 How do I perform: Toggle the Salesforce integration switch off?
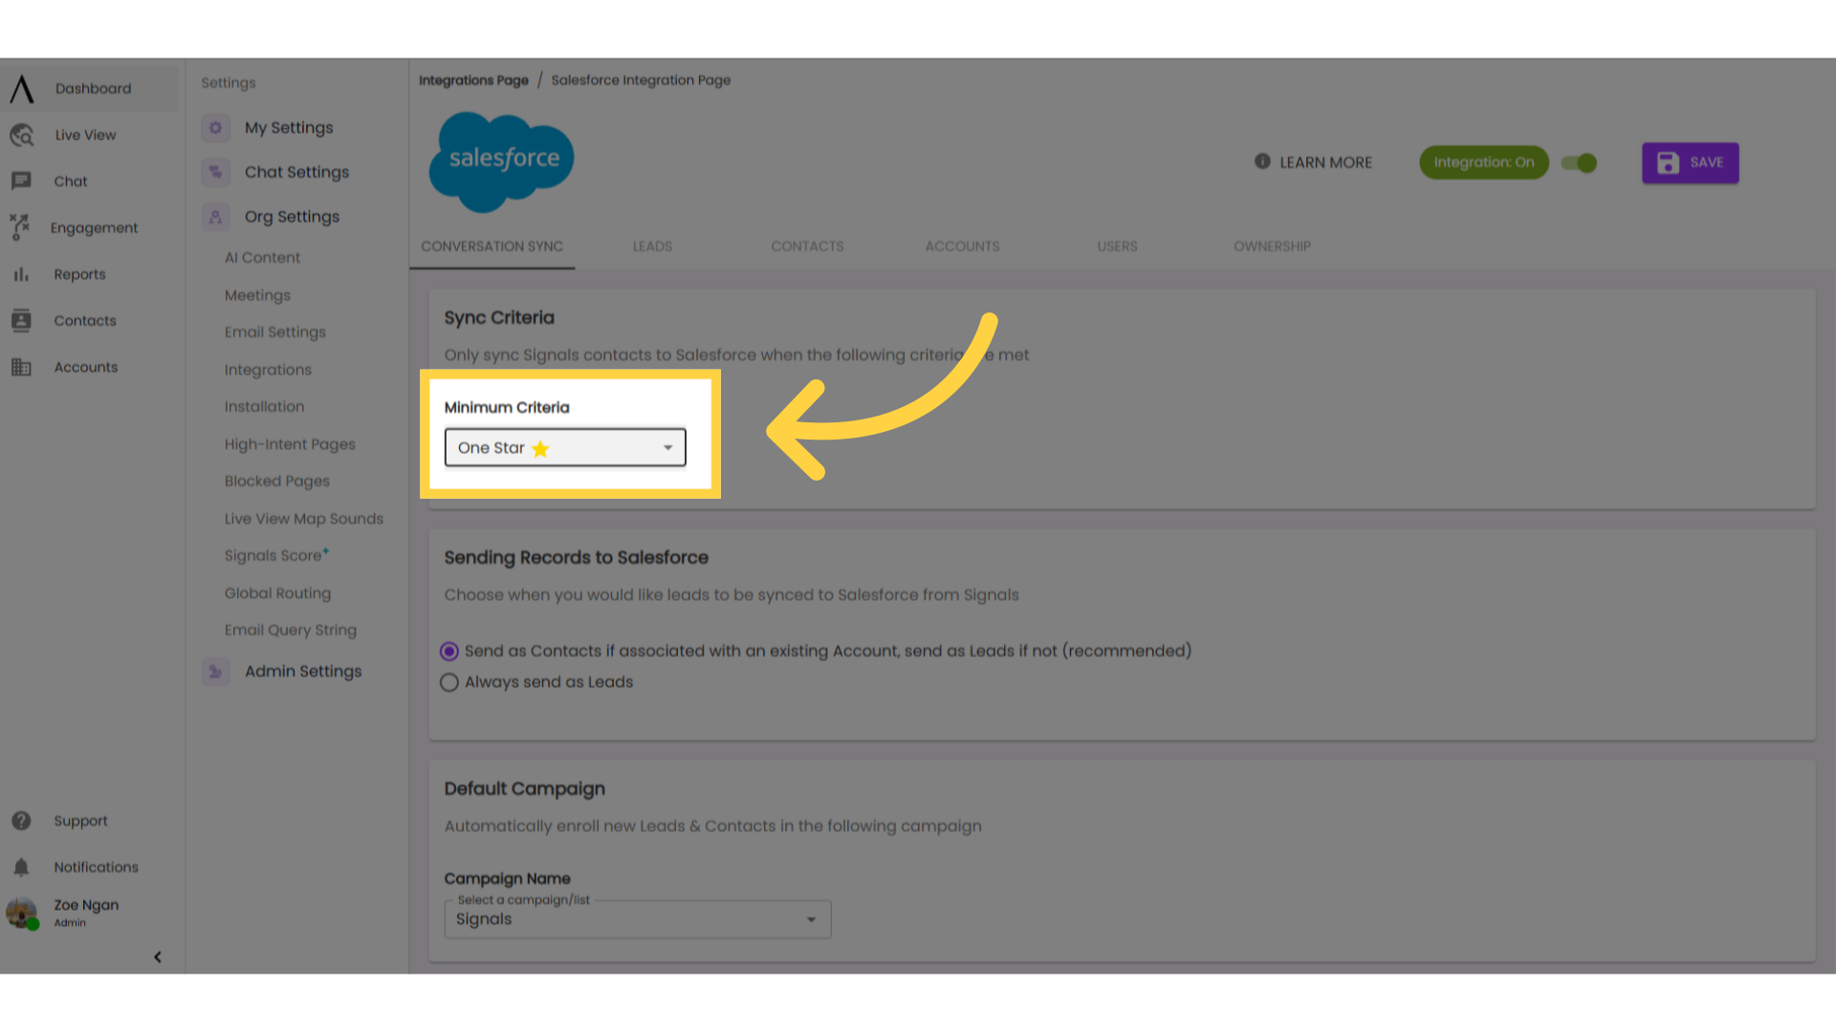pyautogui.click(x=1579, y=163)
